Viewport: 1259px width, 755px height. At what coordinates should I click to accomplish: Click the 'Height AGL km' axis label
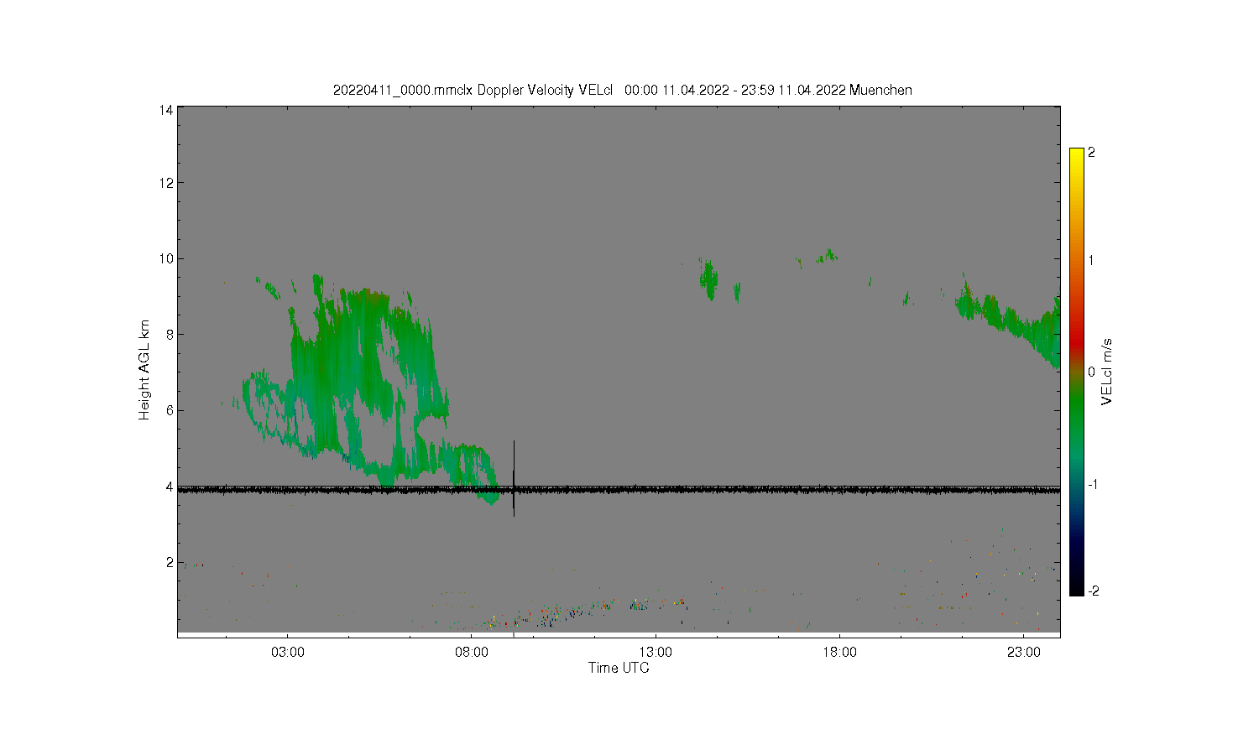(x=144, y=370)
